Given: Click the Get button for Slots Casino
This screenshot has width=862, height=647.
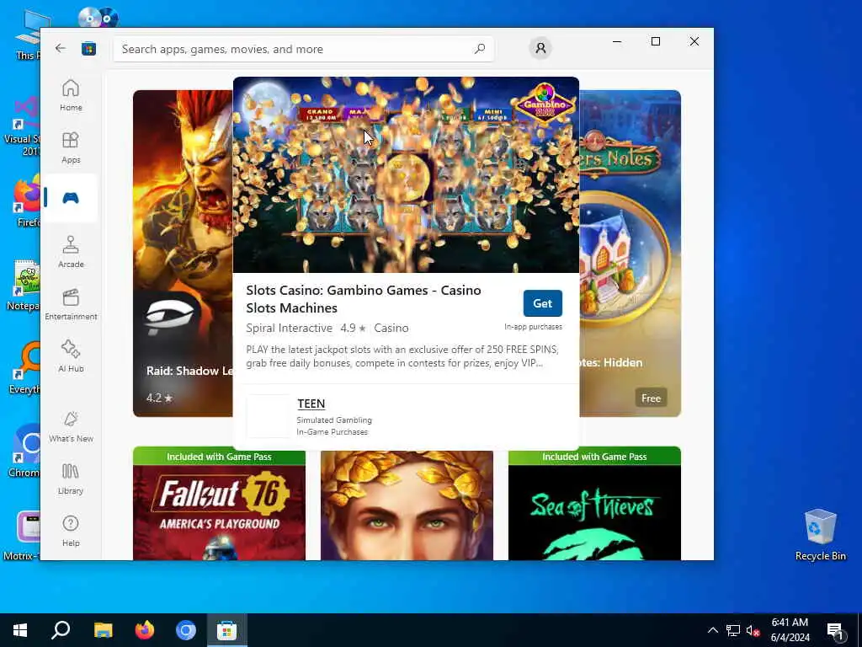Looking at the screenshot, I should coord(542,303).
